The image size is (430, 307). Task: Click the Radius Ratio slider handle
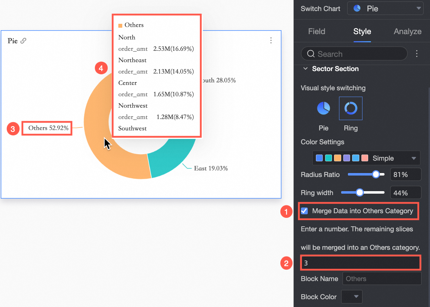coord(376,174)
